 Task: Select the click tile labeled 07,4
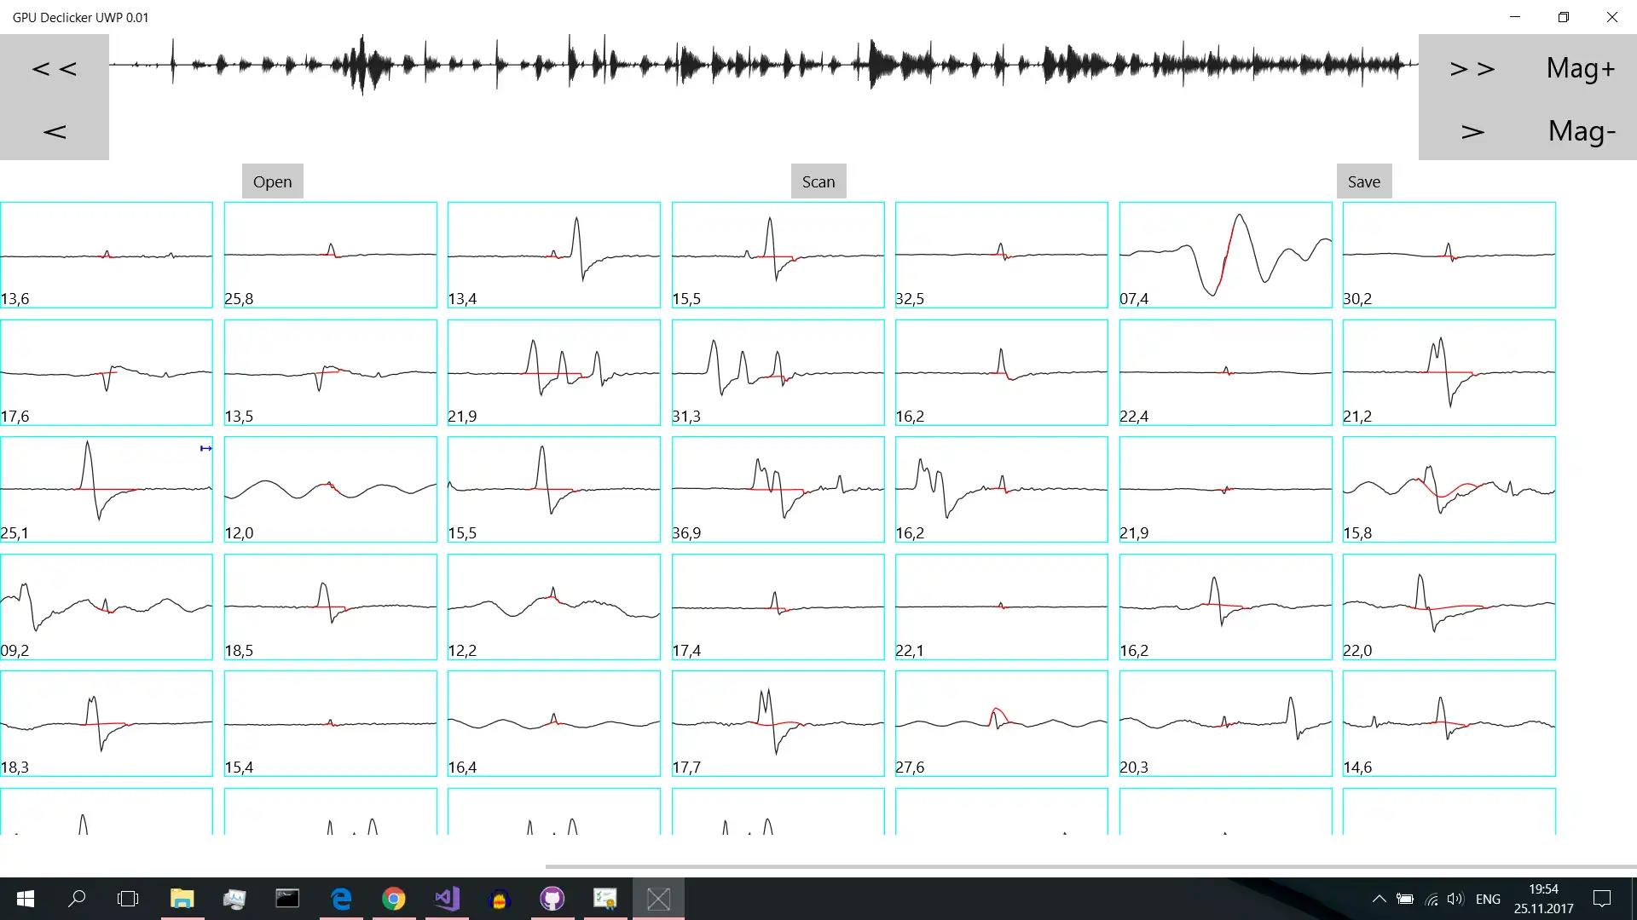click(1225, 255)
